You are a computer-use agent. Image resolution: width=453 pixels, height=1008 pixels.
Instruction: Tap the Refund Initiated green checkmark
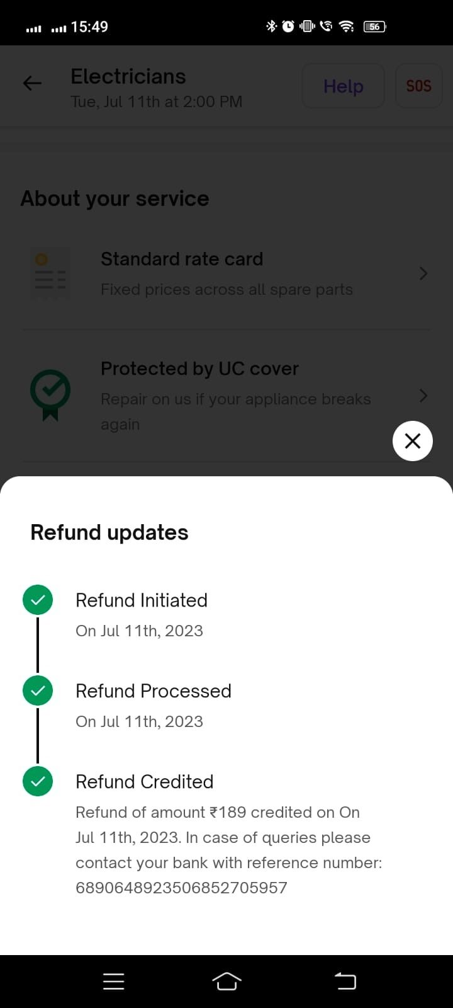[x=38, y=600]
